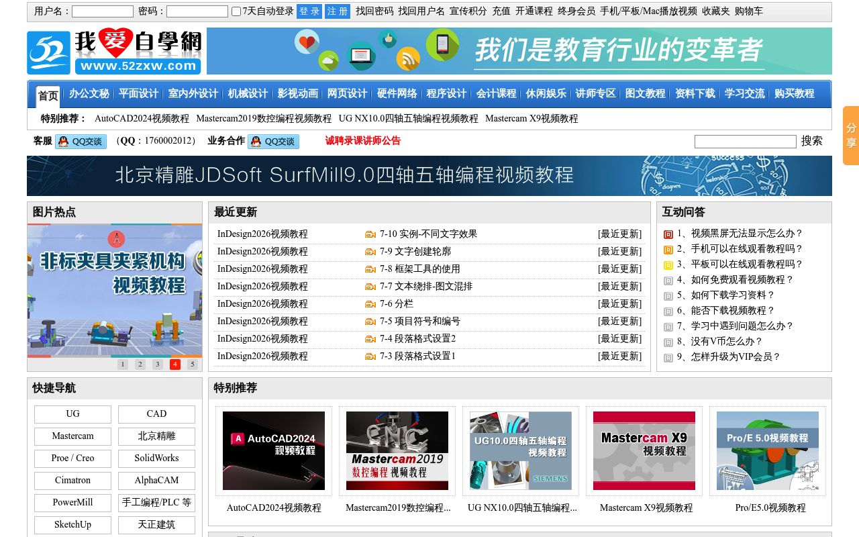Image resolution: width=859 pixels, height=537 pixels.
Task: Click question icon beside 手机可以在线观看教程吗
Action: coord(668,250)
